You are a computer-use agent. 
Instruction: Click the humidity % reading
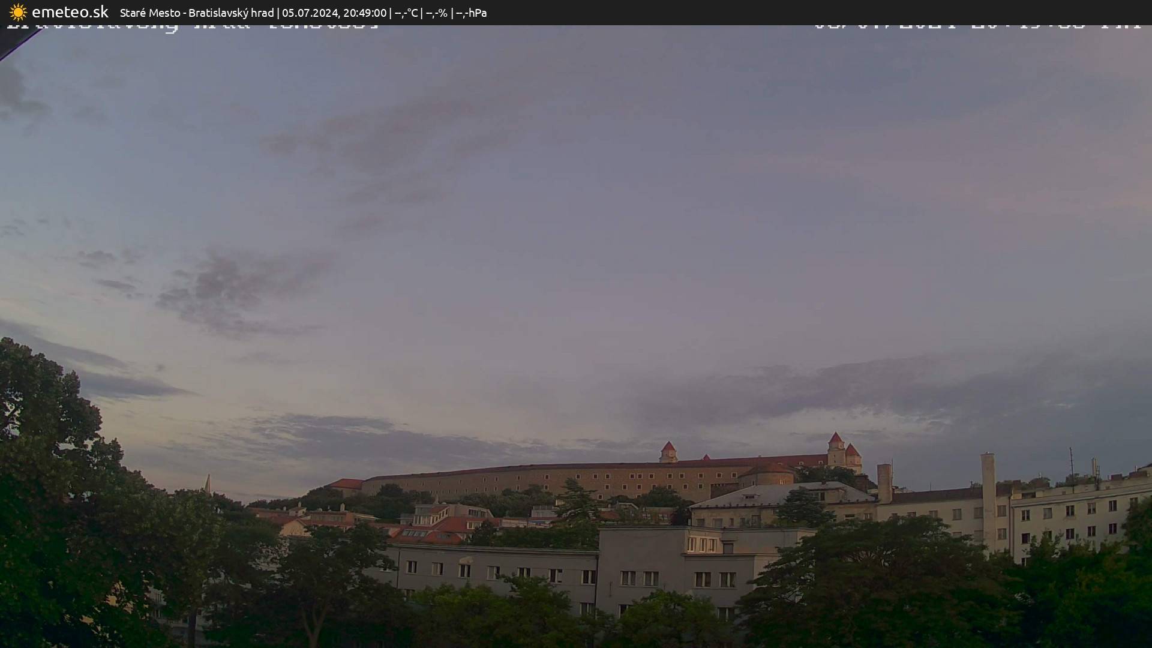pos(436,13)
